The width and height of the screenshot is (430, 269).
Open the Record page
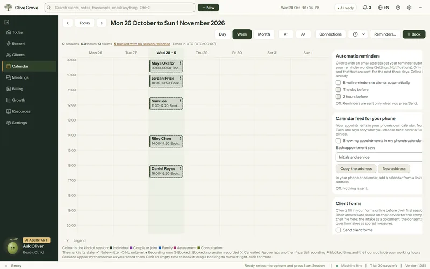click(29, 44)
